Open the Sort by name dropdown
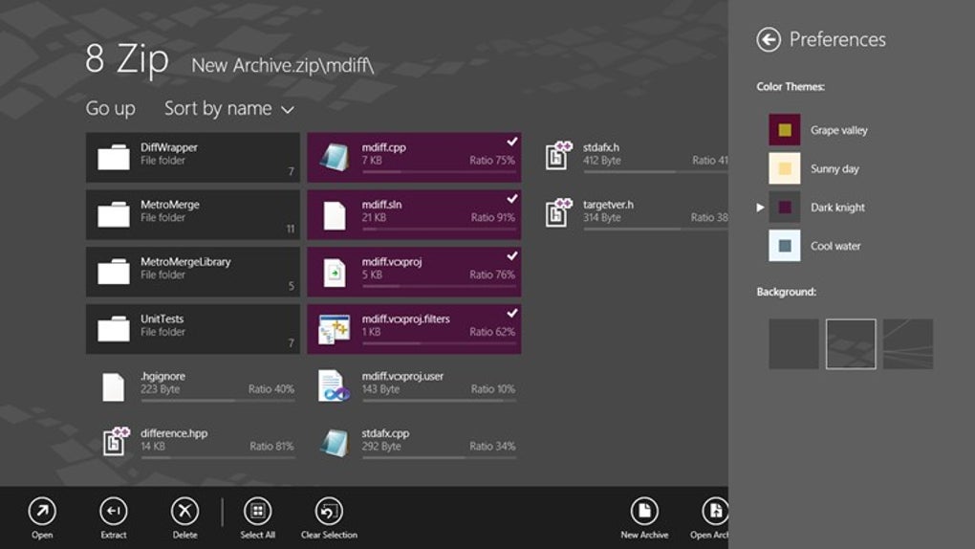This screenshot has width=975, height=549. pyautogui.click(x=228, y=109)
